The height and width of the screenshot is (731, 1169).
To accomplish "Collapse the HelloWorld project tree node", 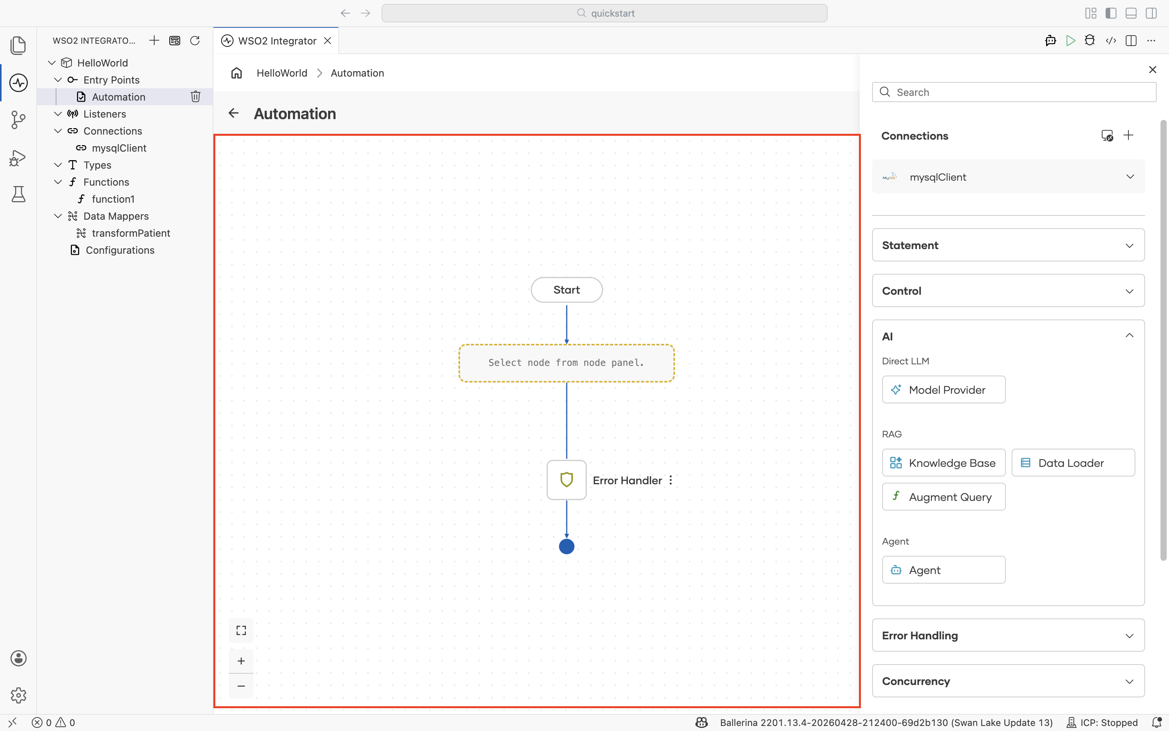I will (x=52, y=63).
